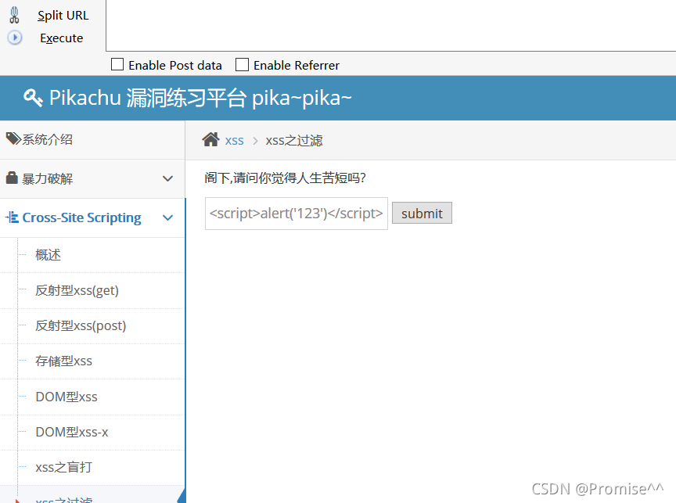Collapse the Cross-Site Scripting chevron
The width and height of the screenshot is (676, 503).
click(x=167, y=217)
